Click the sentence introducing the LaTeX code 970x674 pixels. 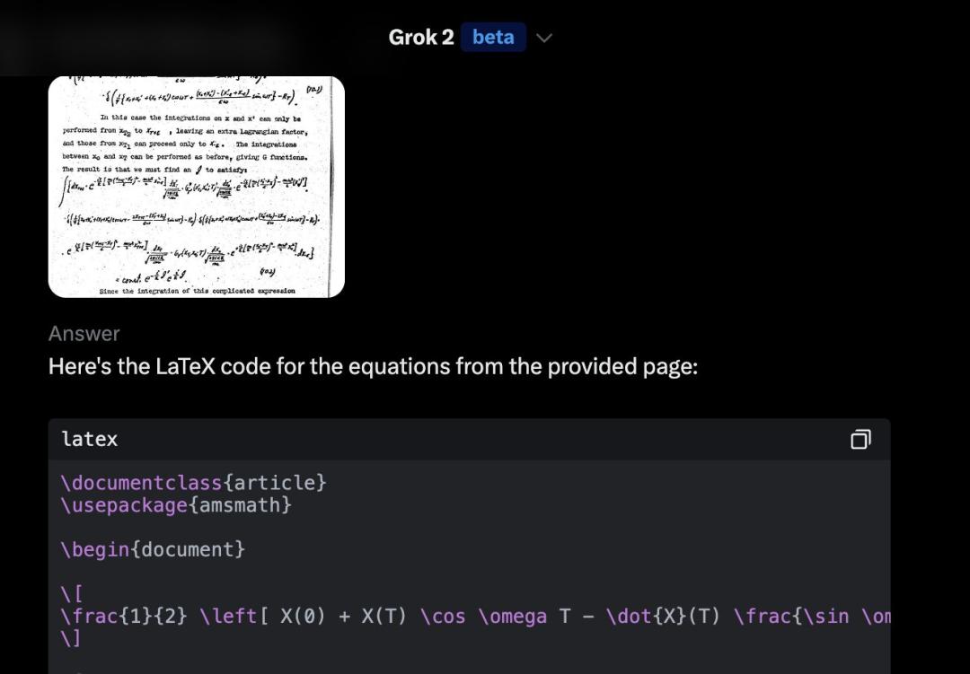coord(373,366)
